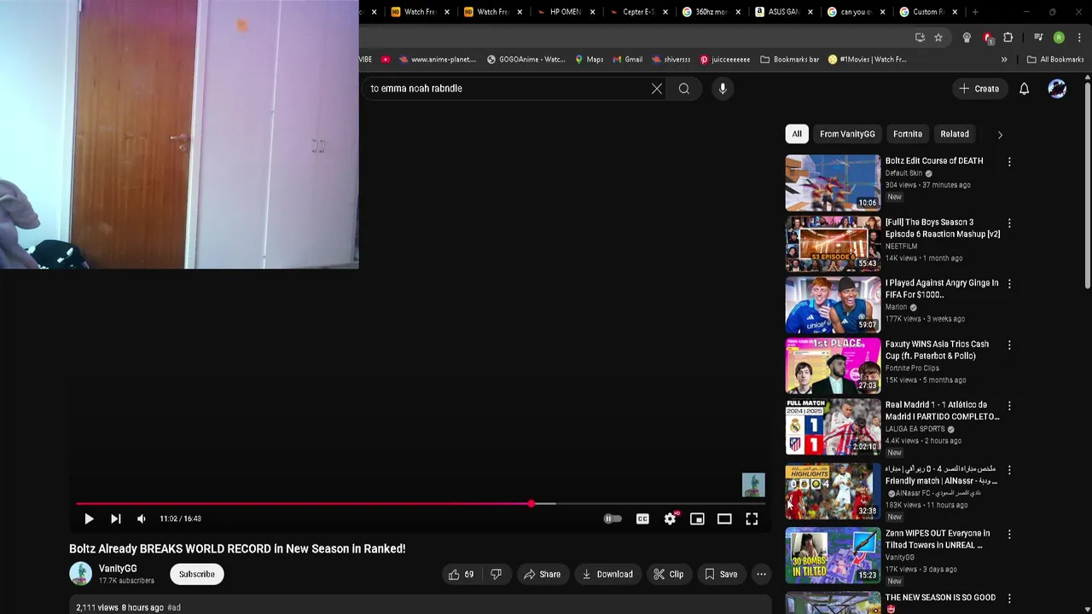
Task: Open The Boys Season 3 reaction thumbnail
Action: point(833,244)
